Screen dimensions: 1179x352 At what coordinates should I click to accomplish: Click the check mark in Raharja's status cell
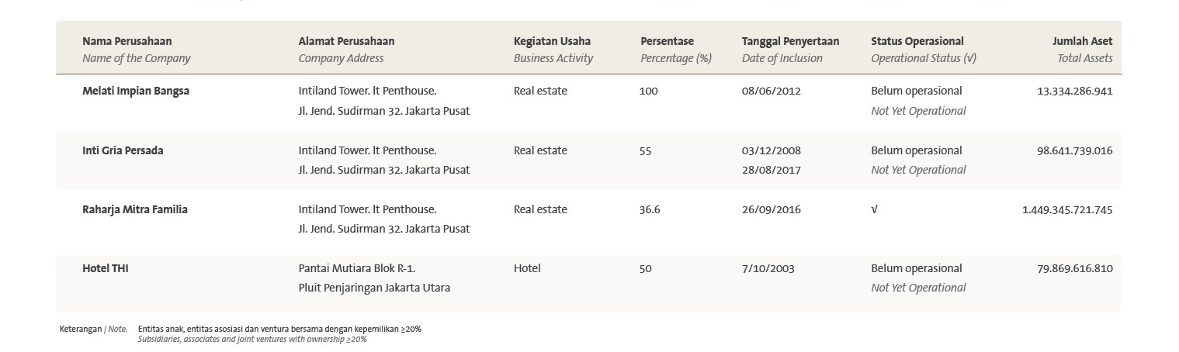875,209
